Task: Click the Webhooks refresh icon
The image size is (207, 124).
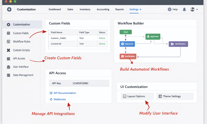Action: (x=51, y=99)
